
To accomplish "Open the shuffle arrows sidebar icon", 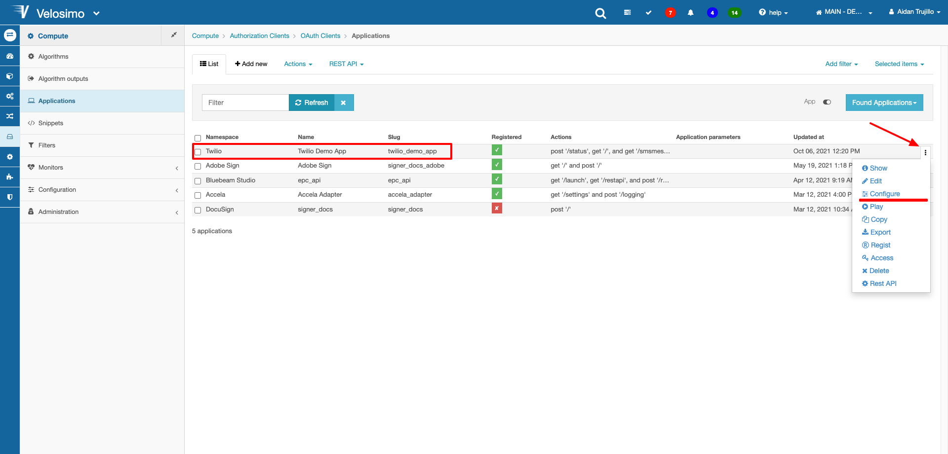I will click(10, 116).
